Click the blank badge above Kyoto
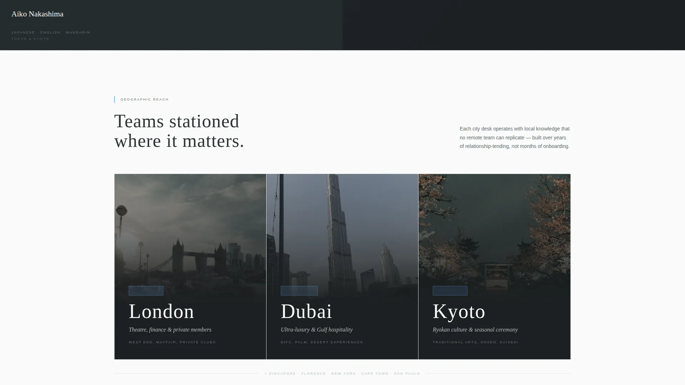Screen dimensions: 685x385 point(450,291)
